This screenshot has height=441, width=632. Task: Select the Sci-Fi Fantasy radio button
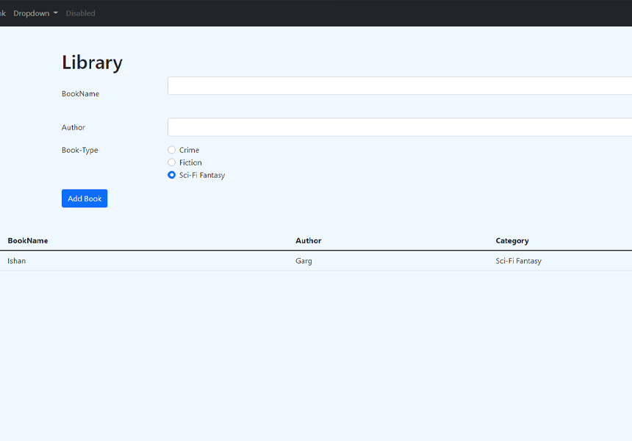pyautogui.click(x=172, y=175)
